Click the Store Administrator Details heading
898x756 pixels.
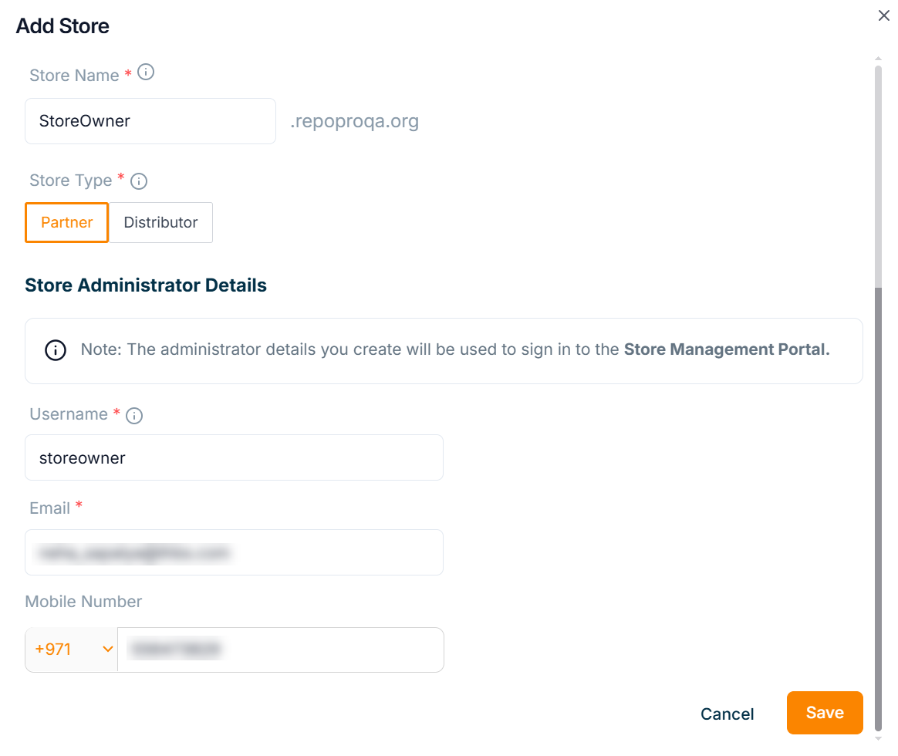point(146,285)
